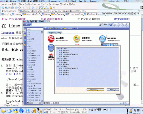Open the Programming bookmark folder

[75, 15]
